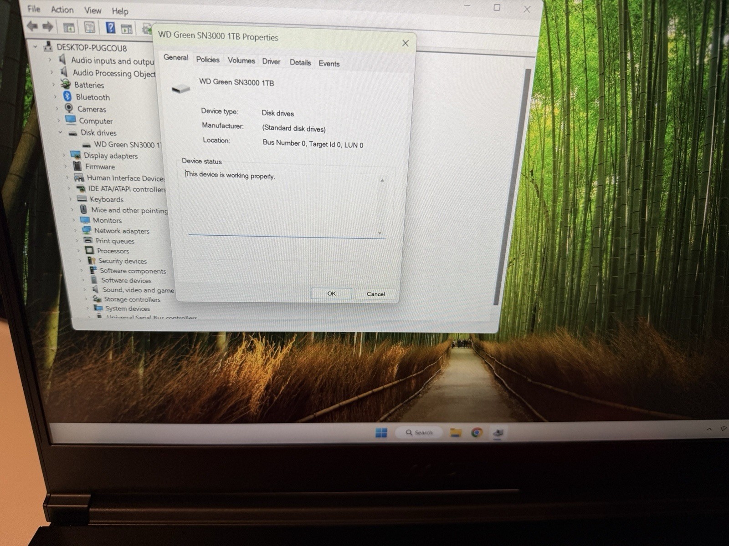Switch to the Policies tab

[x=208, y=60]
